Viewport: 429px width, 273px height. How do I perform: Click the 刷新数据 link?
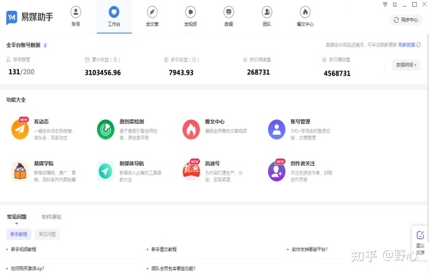coord(407,45)
